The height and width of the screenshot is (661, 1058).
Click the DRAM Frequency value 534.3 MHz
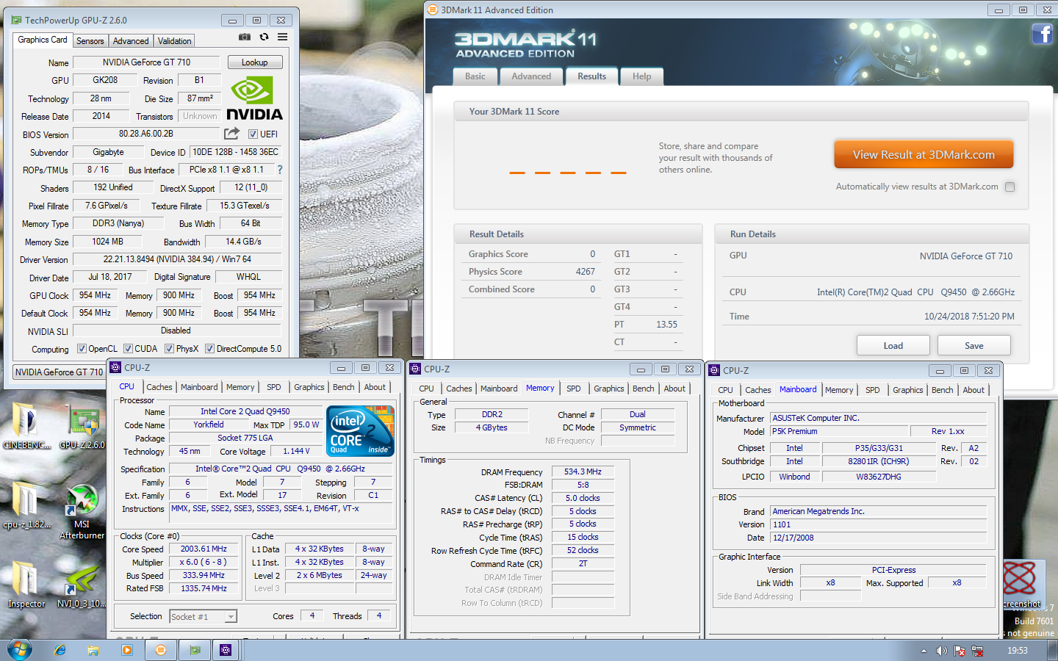(583, 472)
